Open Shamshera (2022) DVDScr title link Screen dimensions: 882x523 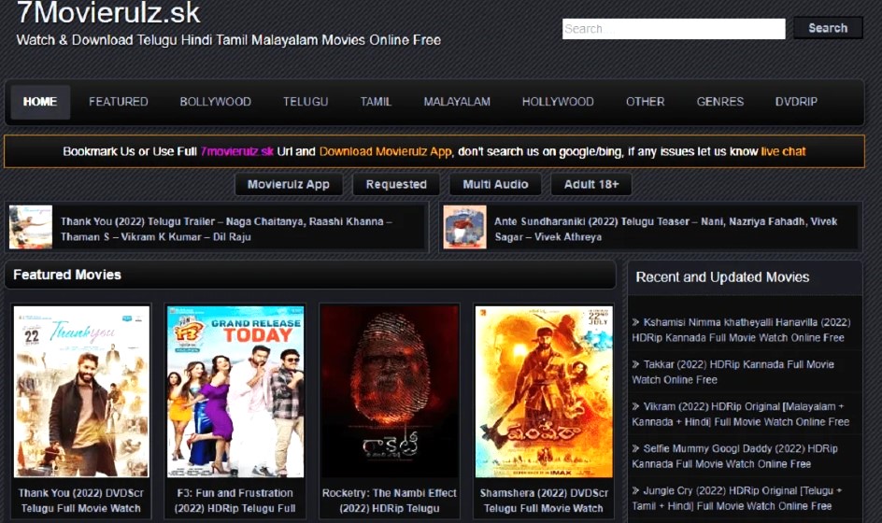point(544,501)
